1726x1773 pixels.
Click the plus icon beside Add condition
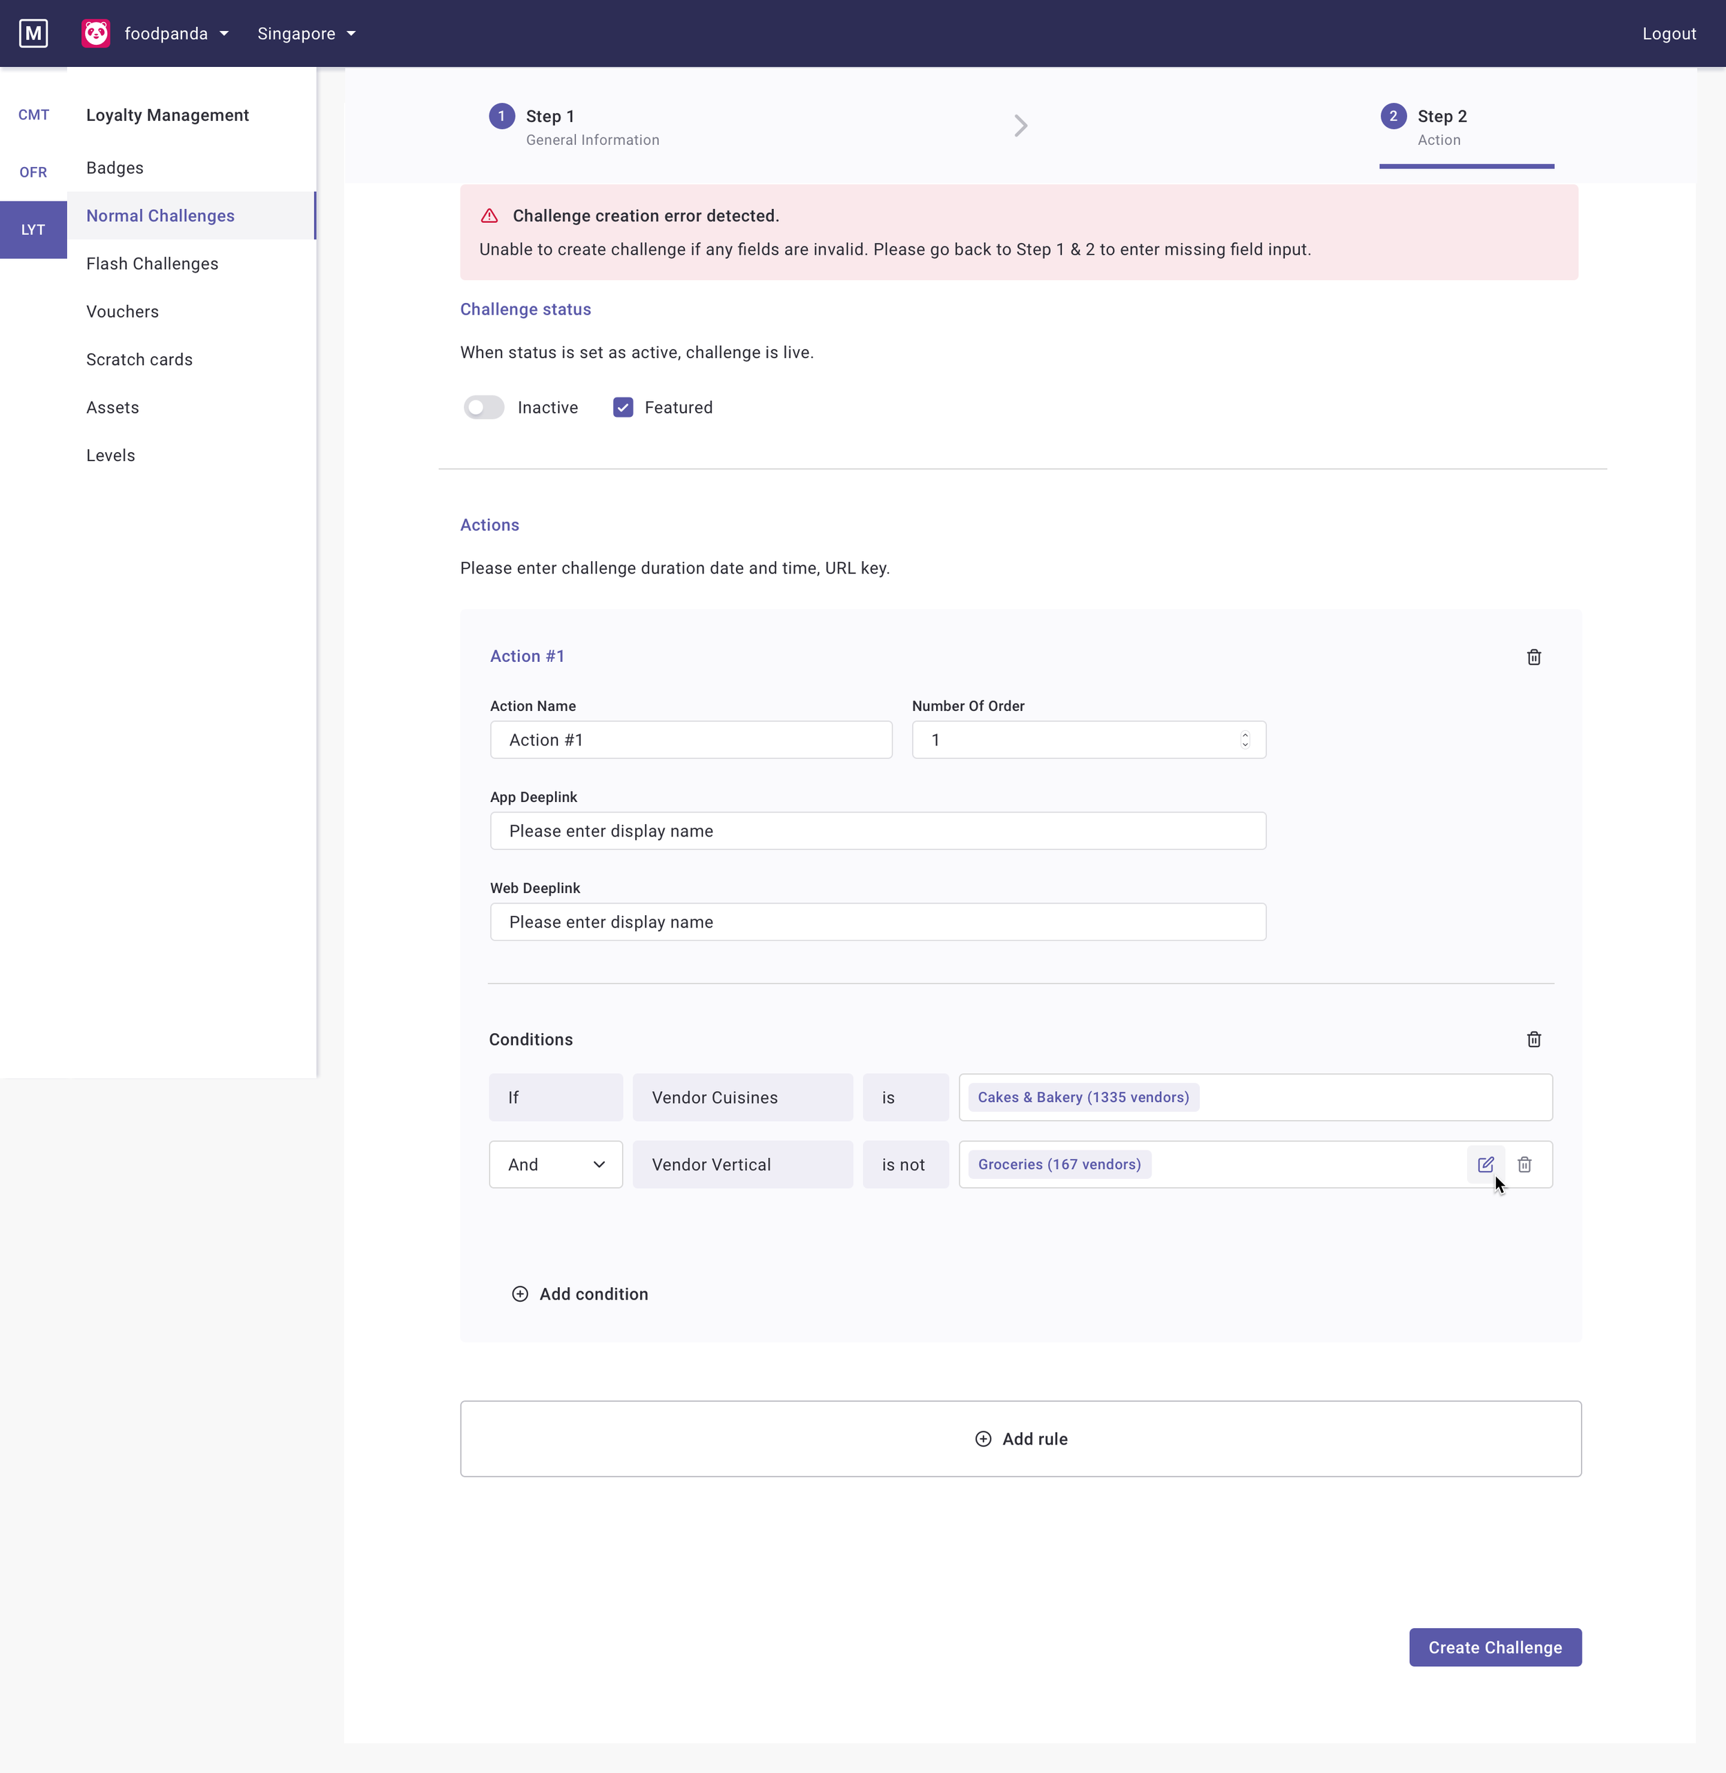[x=521, y=1294]
